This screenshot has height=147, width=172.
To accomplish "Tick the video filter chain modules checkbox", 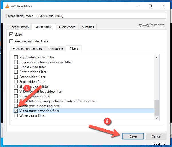I will (16, 101).
